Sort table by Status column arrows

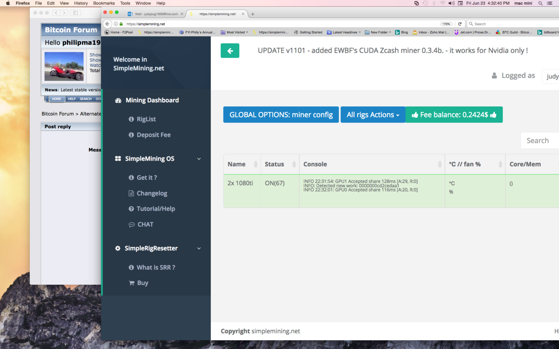[294, 164]
